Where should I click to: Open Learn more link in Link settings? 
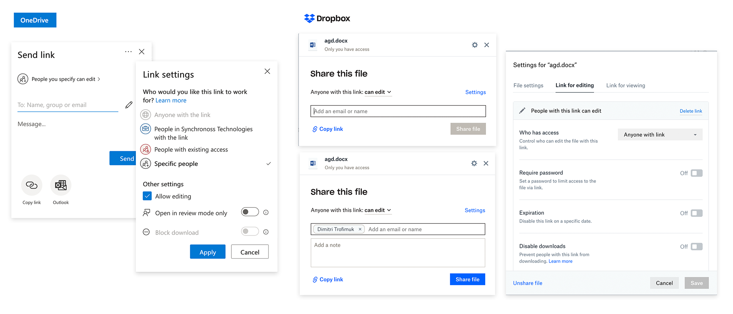[171, 100]
